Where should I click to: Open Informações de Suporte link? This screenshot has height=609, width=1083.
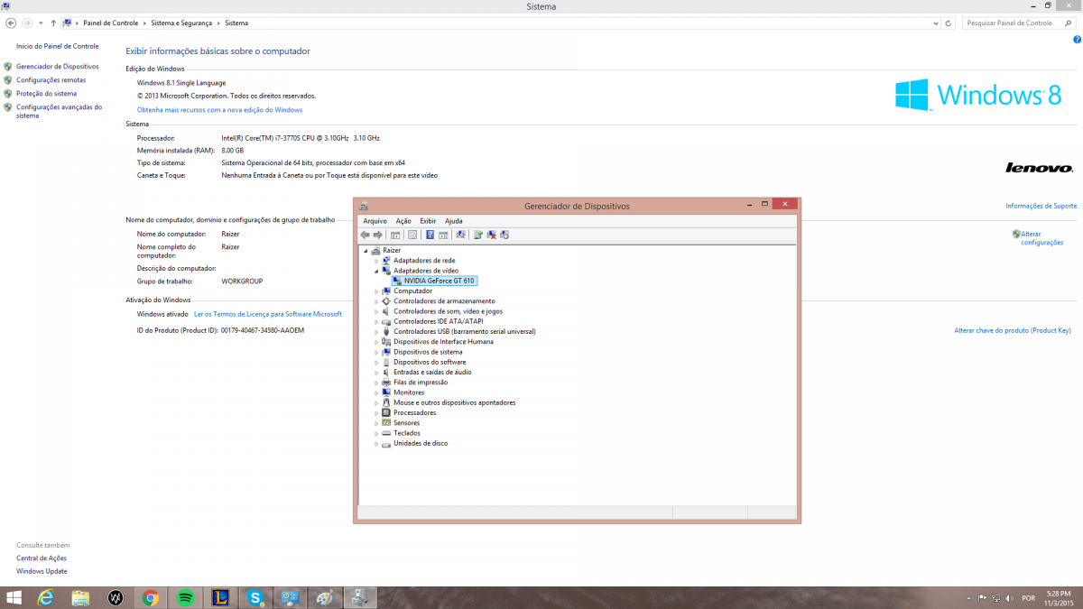point(1041,207)
